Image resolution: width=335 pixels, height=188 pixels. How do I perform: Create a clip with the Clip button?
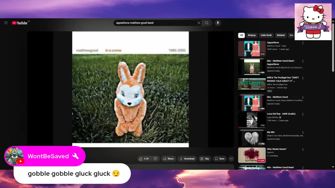(205, 158)
